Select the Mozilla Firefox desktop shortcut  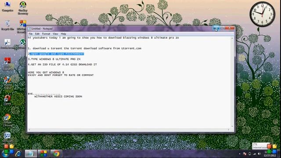tap(7, 83)
